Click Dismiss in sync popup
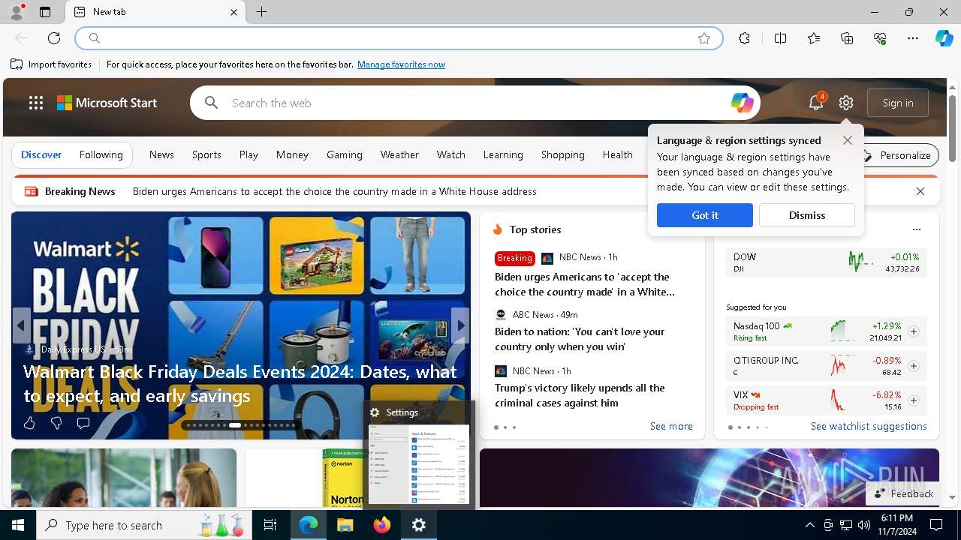This screenshot has width=961, height=540. (x=807, y=215)
